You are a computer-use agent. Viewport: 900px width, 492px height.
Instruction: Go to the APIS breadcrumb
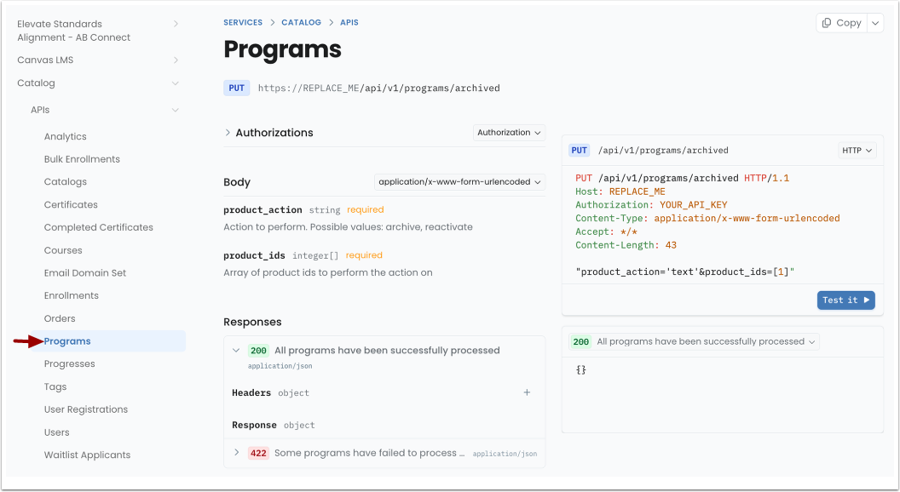coord(349,22)
